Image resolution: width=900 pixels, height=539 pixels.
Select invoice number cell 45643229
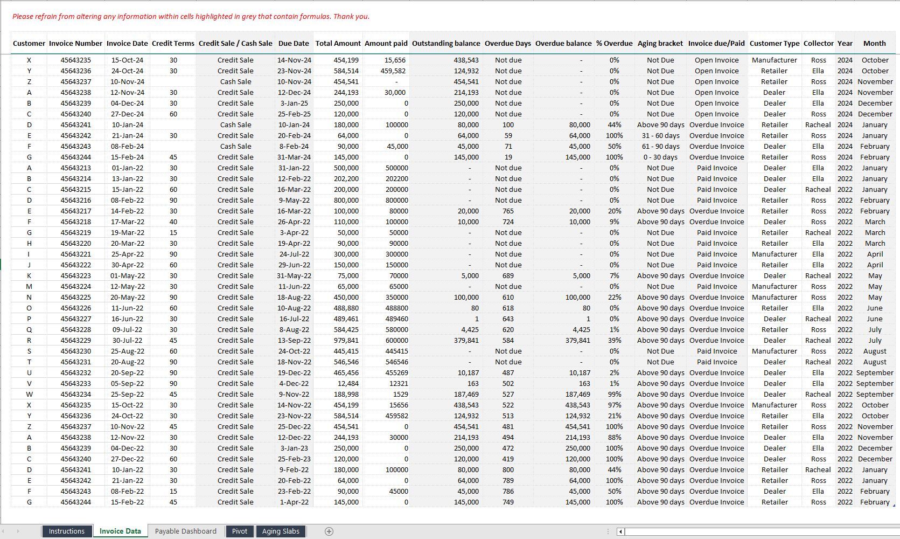coord(75,340)
